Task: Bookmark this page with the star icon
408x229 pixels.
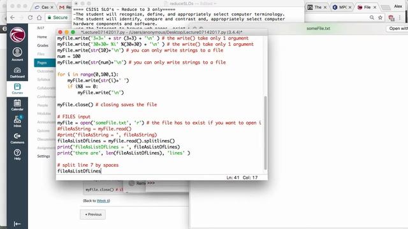Action: [x=380, y=17]
